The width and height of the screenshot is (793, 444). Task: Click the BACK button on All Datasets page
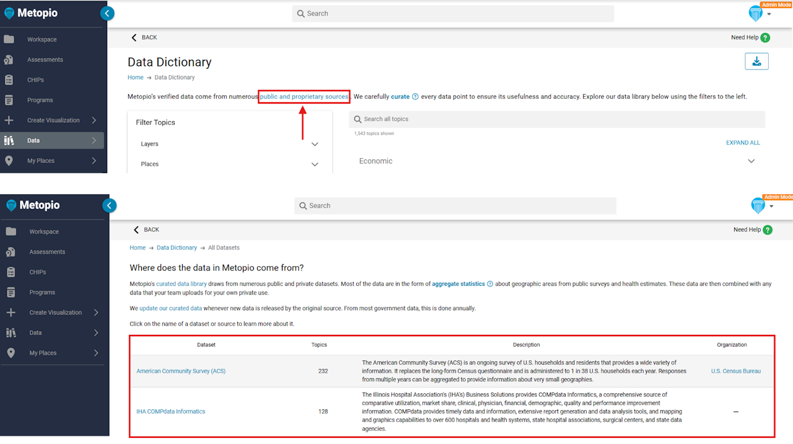[146, 229]
